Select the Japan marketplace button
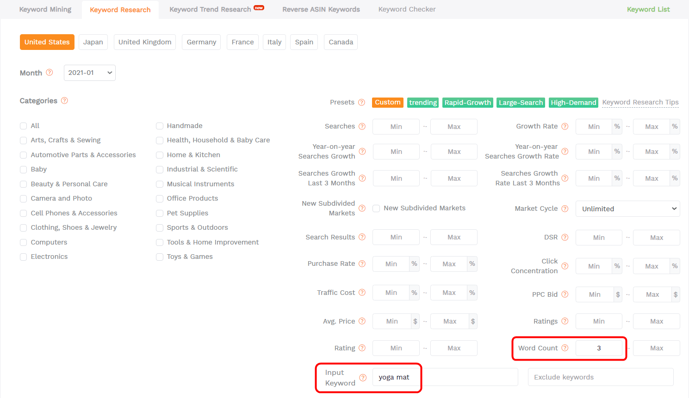This screenshot has height=398, width=689. click(x=93, y=42)
